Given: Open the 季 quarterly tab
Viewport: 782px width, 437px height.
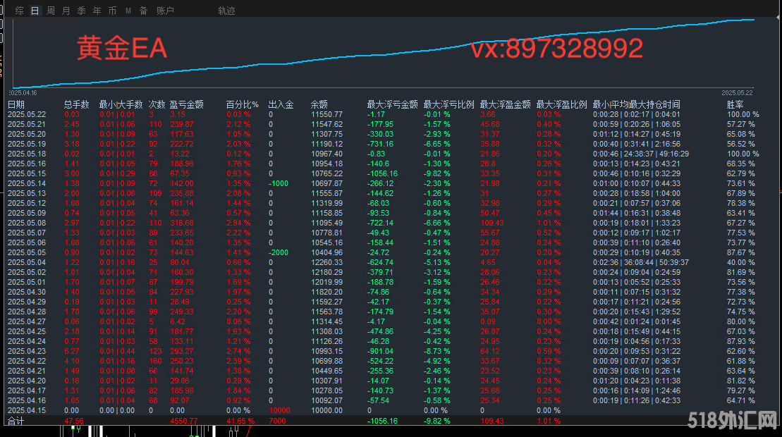Looking at the screenshot, I should [x=82, y=11].
